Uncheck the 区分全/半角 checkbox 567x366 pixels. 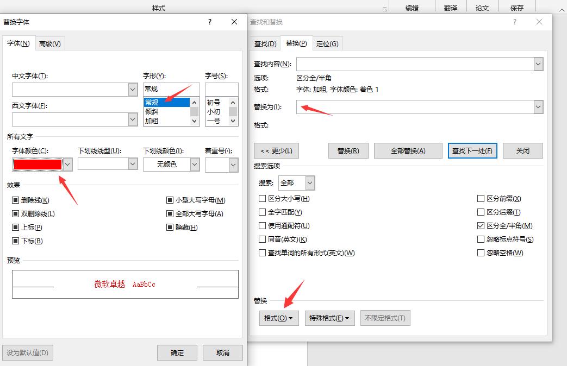pyautogui.click(x=481, y=225)
